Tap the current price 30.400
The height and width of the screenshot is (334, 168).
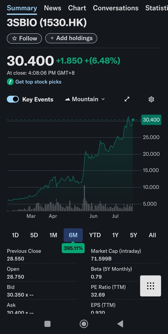coord(30,61)
